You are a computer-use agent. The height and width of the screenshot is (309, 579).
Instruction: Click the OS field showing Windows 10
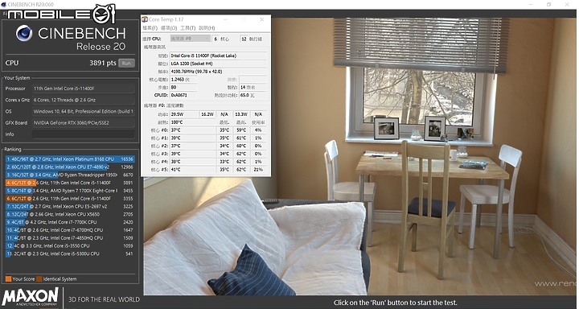click(x=84, y=111)
